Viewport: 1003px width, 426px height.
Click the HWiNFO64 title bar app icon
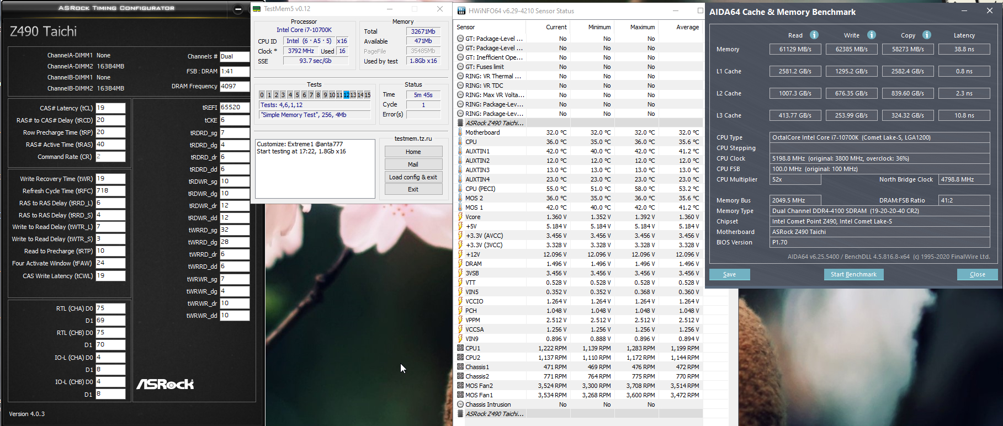point(461,10)
